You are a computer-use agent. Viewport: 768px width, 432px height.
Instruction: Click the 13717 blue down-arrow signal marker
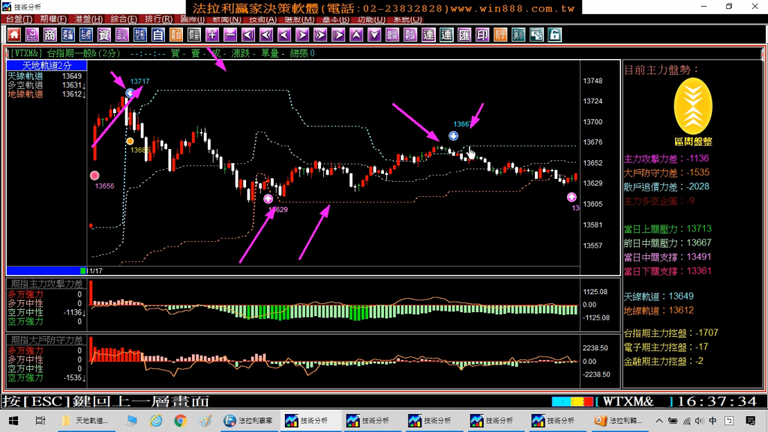[130, 93]
